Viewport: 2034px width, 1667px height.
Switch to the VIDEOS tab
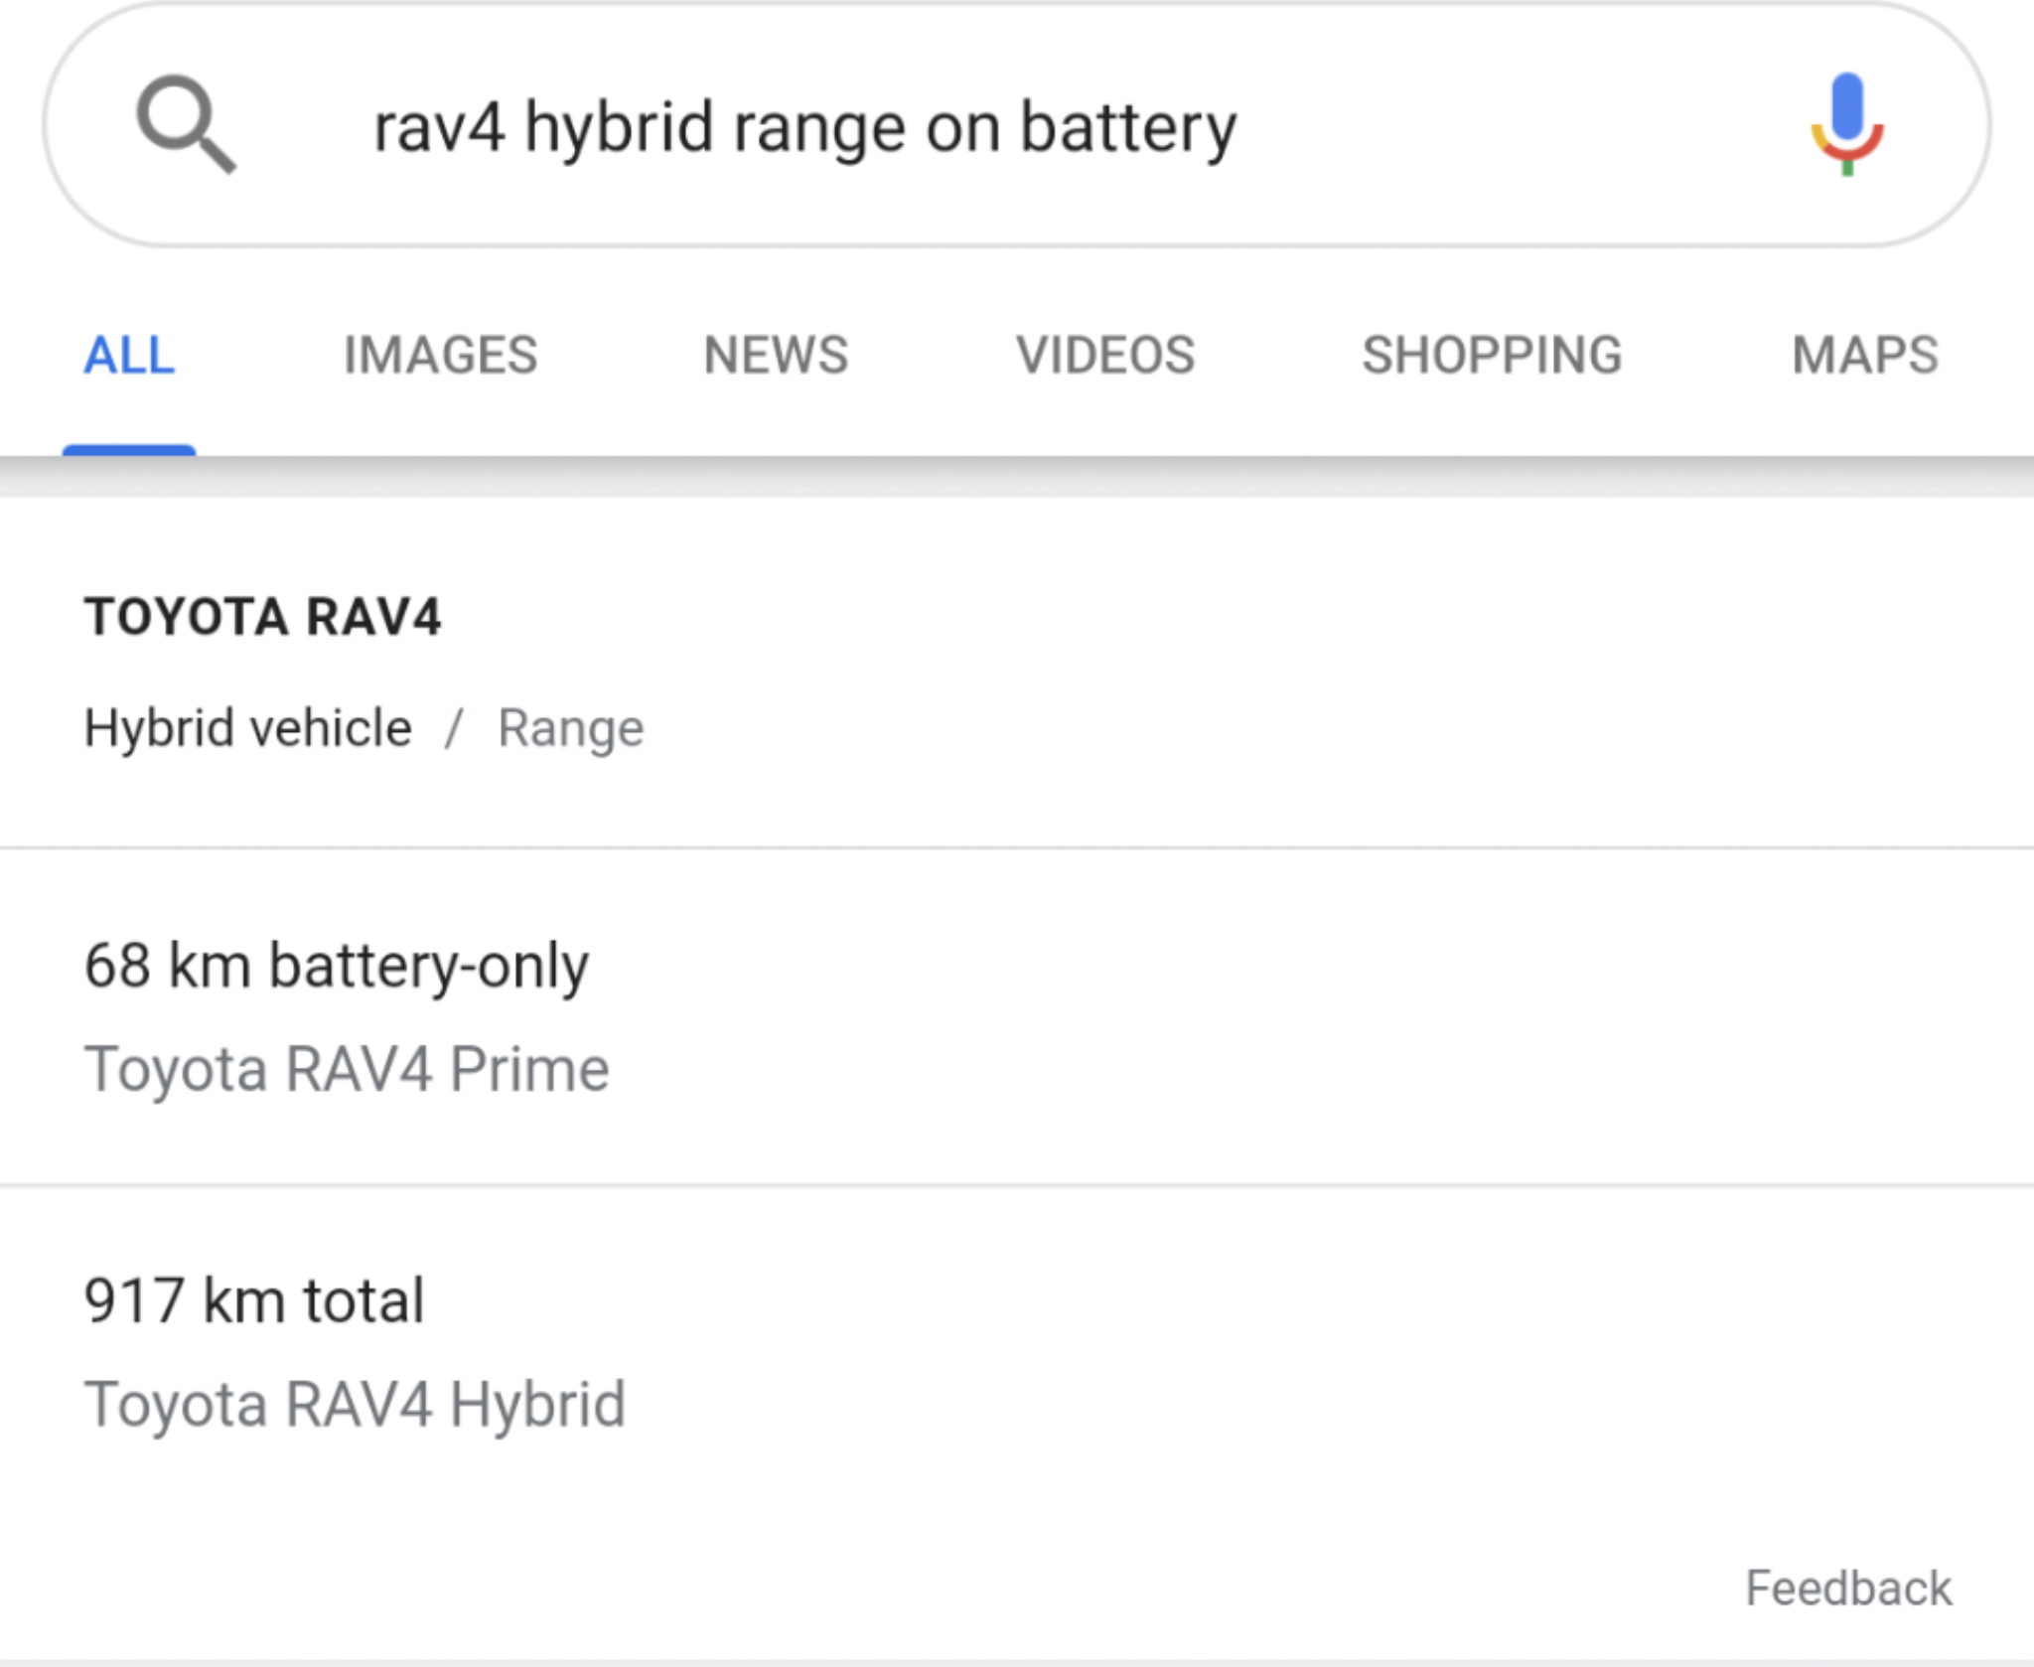click(x=1104, y=356)
